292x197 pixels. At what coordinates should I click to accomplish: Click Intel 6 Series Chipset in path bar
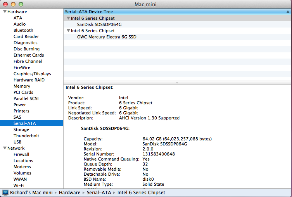[x=141, y=192]
